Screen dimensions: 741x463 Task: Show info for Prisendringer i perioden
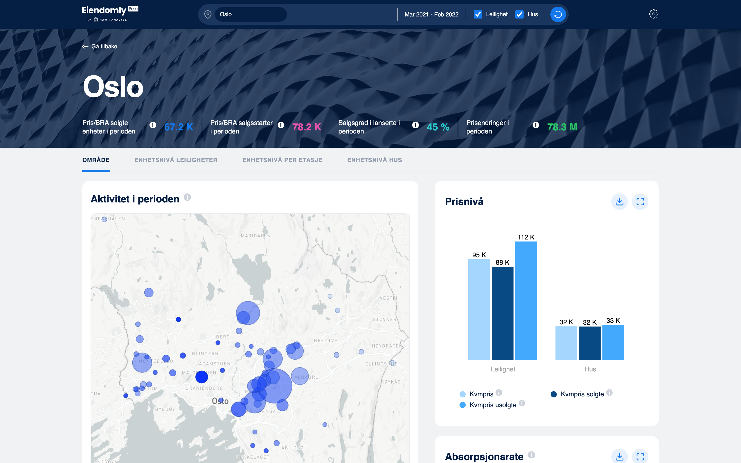pos(535,125)
